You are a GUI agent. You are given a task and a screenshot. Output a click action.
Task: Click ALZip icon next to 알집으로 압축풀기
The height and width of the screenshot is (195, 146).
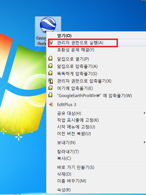coord(50,66)
